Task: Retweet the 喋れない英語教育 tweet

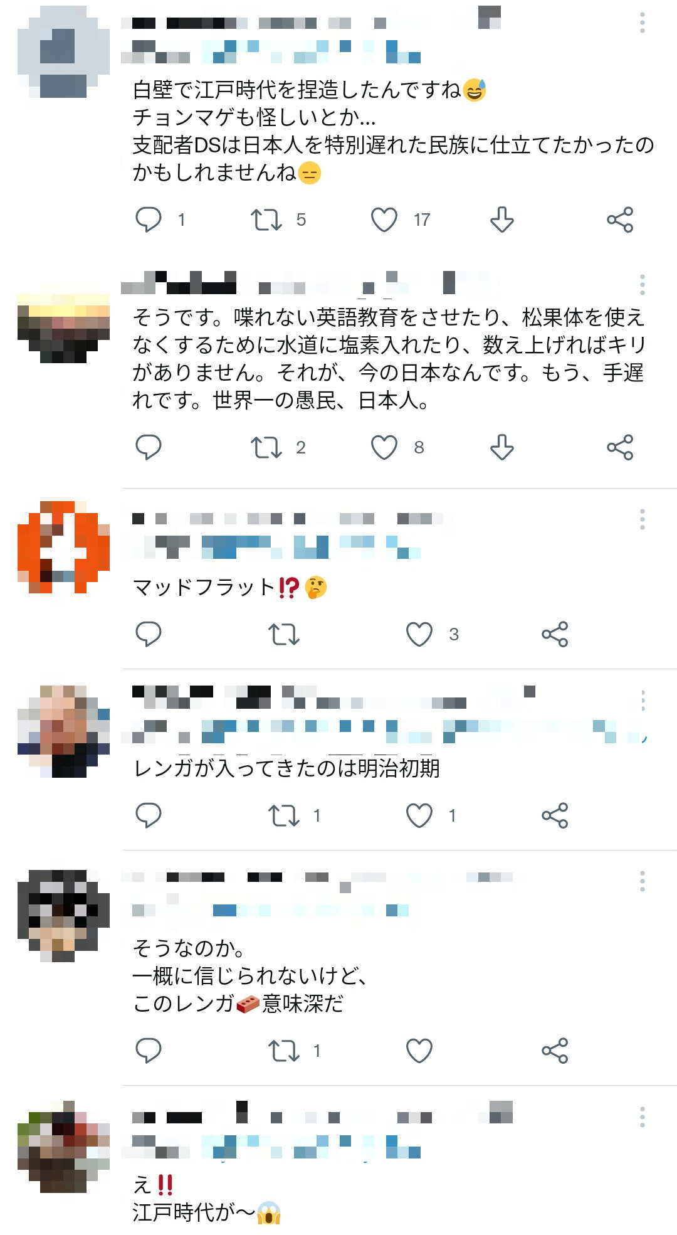Action: point(266,447)
